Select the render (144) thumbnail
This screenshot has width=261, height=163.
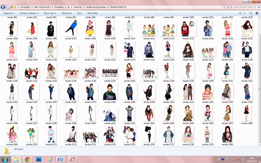tap(32, 92)
